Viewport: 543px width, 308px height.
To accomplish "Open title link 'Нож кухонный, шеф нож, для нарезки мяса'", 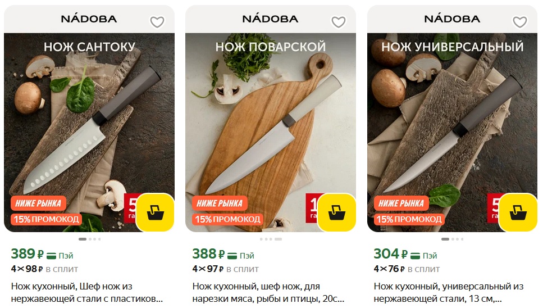I will (x=268, y=292).
